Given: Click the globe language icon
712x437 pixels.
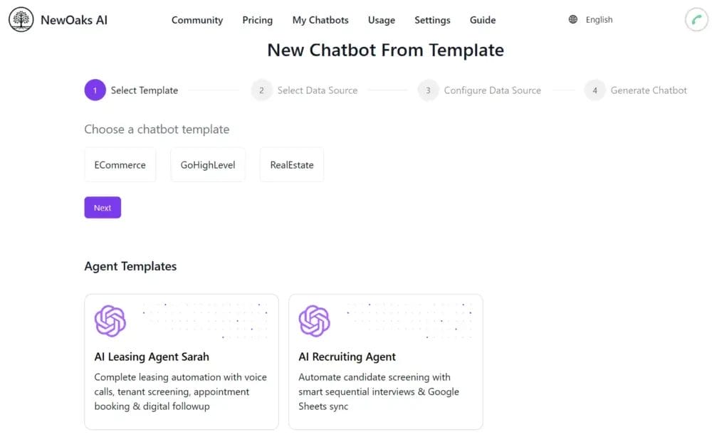Looking at the screenshot, I should coord(572,19).
